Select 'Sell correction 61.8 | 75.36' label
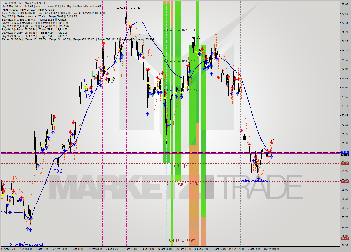Image resolution: width=351 pixels, height=252 pixels. click(x=180, y=61)
